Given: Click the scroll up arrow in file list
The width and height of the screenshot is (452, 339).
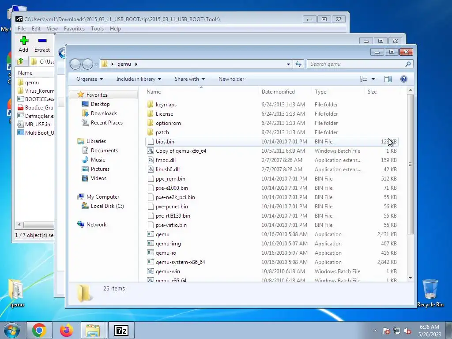Looking at the screenshot, I should click(411, 90).
